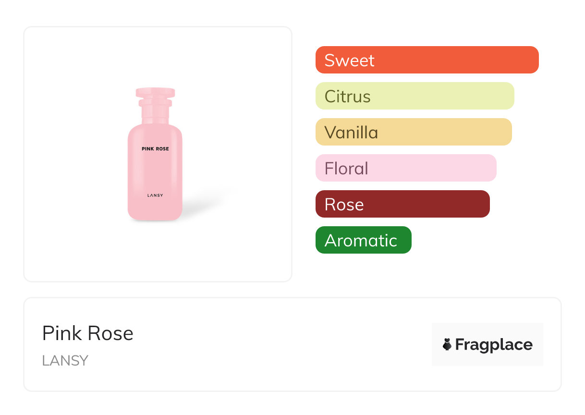Click the word Sweet in accord list

pos(349,61)
